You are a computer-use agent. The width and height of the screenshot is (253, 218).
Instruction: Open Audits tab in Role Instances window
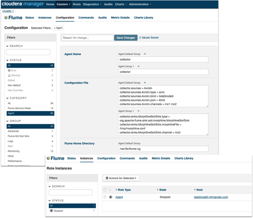click(x=143, y=158)
